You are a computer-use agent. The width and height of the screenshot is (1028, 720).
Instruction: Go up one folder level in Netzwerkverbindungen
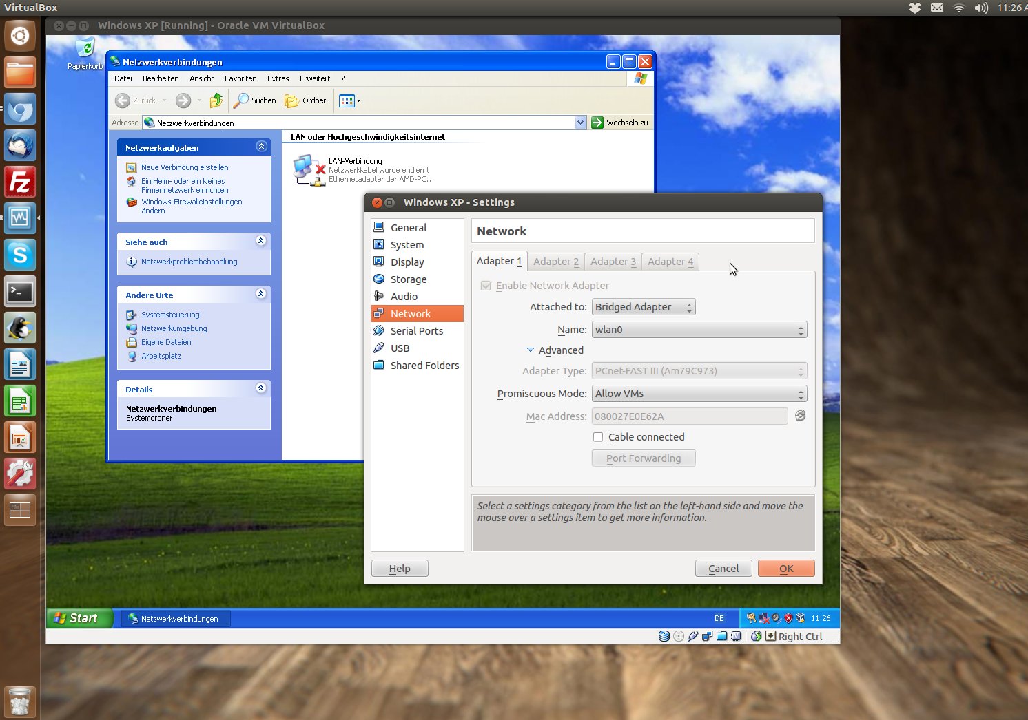(216, 100)
